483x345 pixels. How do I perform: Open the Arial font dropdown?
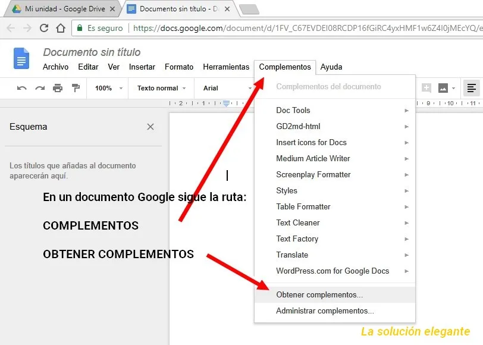pyautogui.click(x=227, y=88)
